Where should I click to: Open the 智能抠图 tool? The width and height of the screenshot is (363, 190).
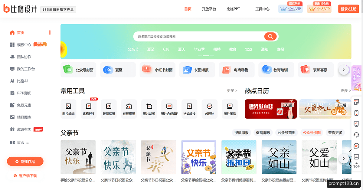[x=109, y=109]
